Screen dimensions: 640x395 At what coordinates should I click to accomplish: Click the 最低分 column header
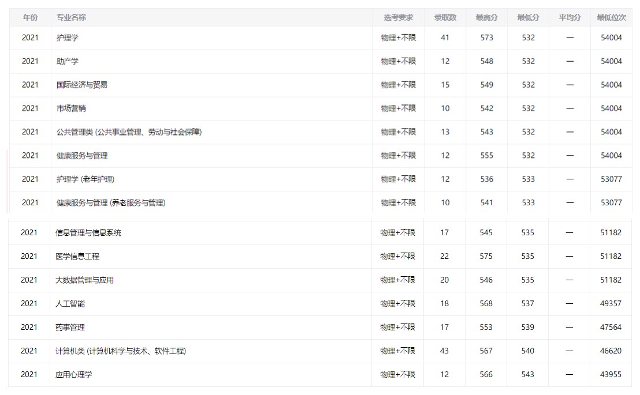(x=528, y=17)
